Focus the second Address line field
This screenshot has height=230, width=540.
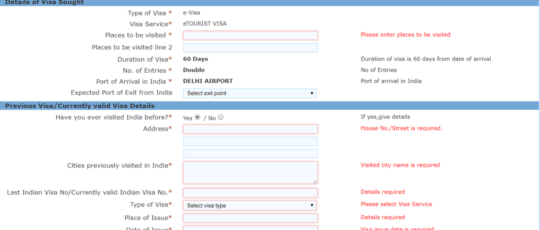250,141
